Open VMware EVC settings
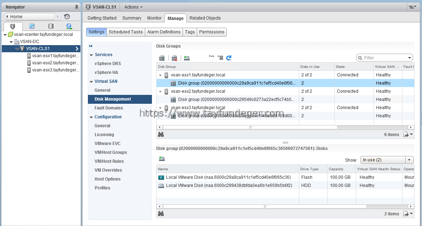422x226 pixels. click(x=107, y=143)
